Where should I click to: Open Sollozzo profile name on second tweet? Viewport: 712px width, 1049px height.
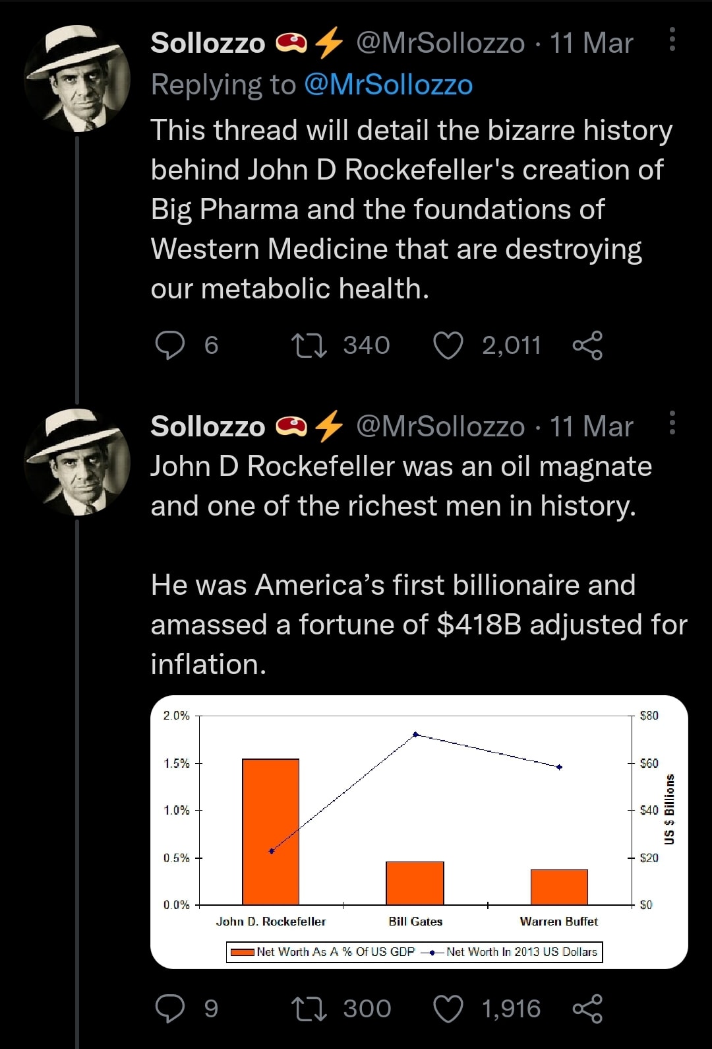coord(208,426)
